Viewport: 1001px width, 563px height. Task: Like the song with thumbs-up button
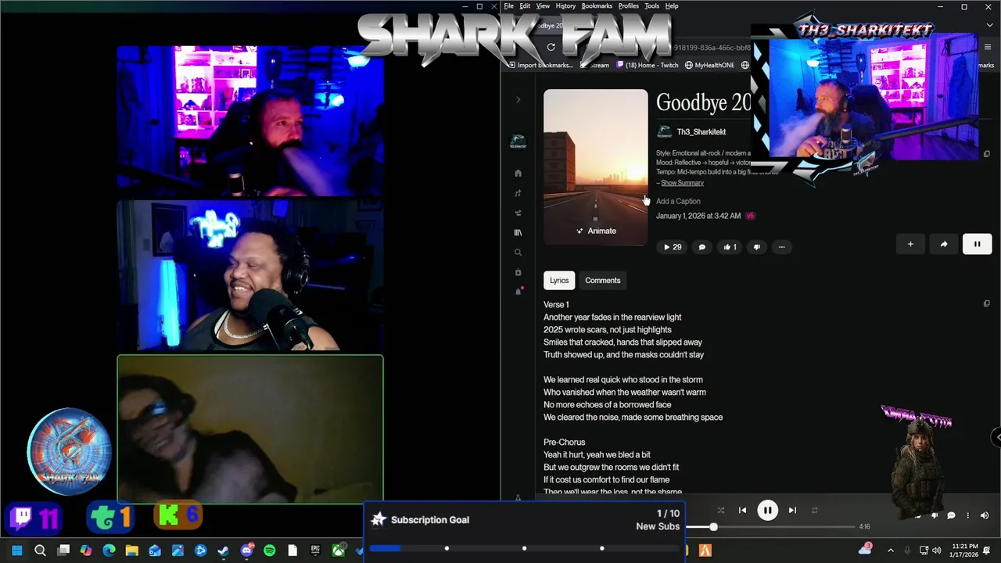click(730, 247)
